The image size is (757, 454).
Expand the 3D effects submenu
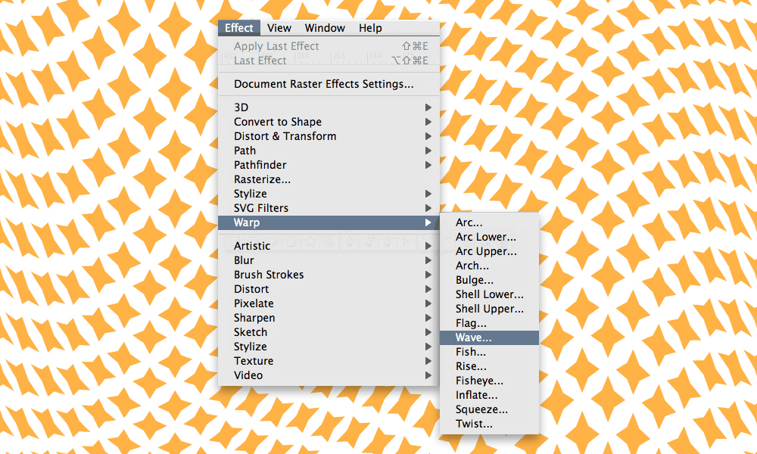pyautogui.click(x=242, y=107)
